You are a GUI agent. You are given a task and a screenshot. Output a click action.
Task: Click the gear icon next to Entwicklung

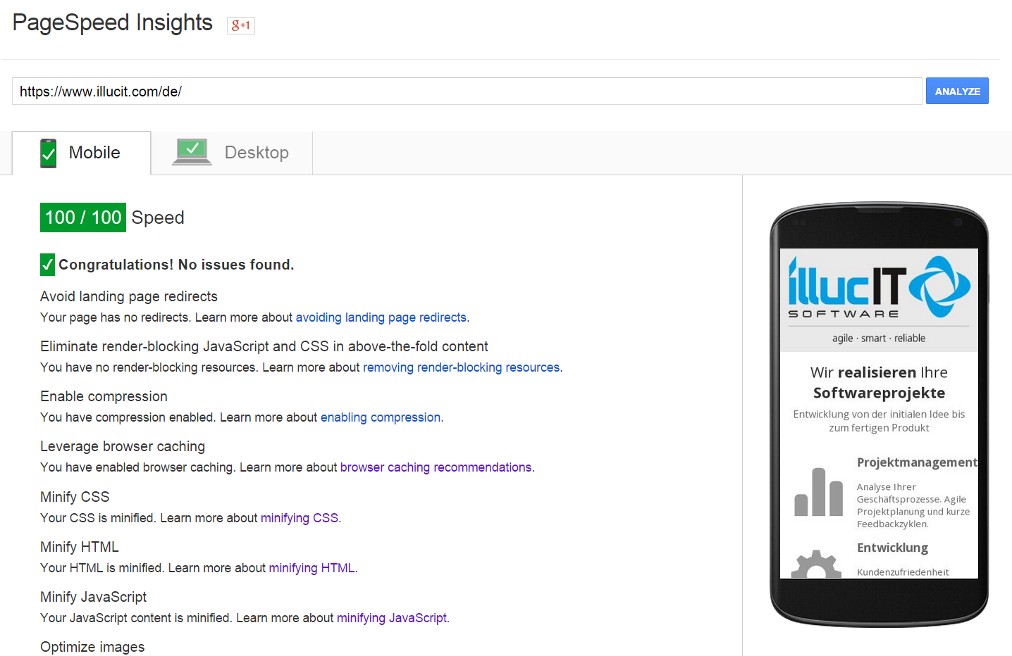(x=816, y=564)
